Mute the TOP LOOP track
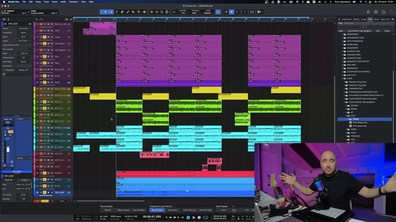 (x=41, y=192)
